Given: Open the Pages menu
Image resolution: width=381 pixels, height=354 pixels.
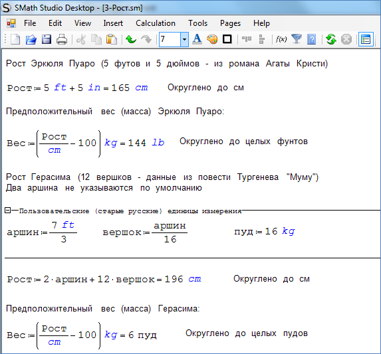Looking at the screenshot, I should [230, 23].
